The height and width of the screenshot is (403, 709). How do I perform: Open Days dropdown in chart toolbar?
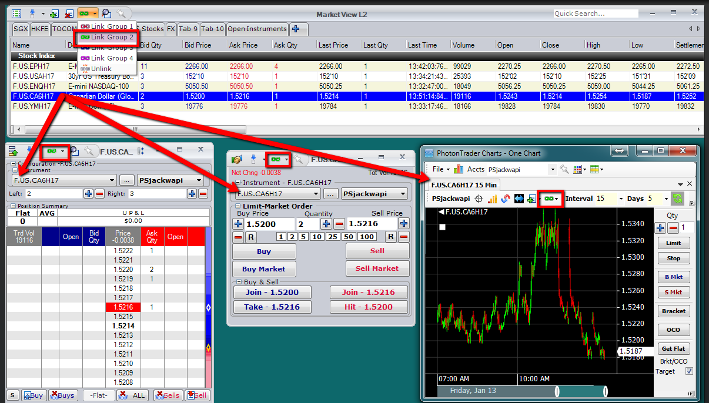point(665,199)
